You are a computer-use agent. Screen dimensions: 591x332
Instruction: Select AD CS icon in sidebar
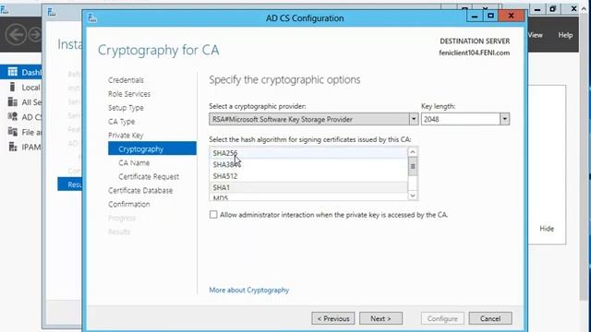point(12,117)
